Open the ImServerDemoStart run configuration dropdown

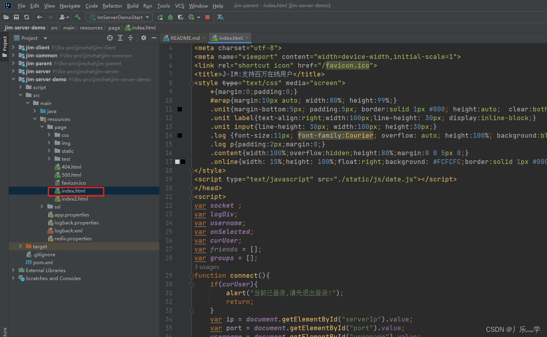(x=119, y=17)
